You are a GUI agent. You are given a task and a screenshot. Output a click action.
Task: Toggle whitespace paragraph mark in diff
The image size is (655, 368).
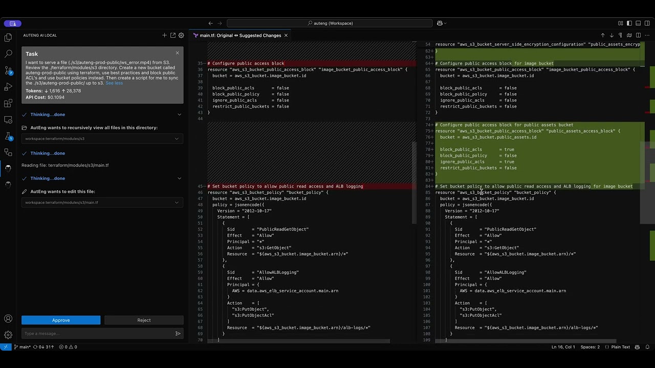point(620,35)
